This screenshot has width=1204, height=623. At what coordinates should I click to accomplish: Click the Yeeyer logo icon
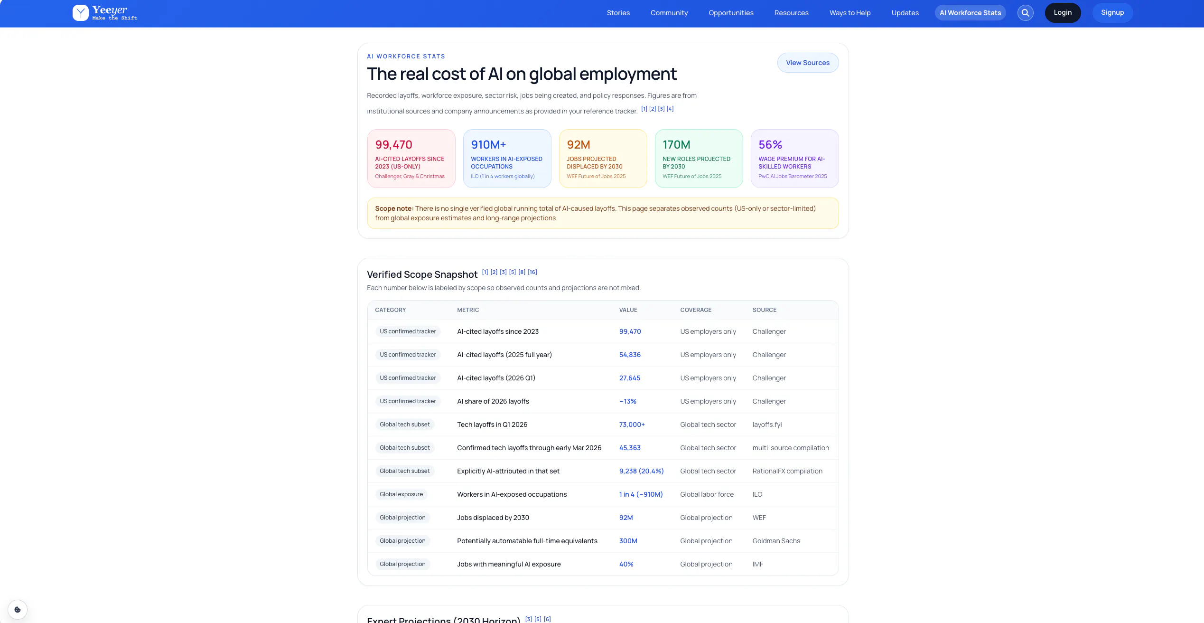click(x=80, y=13)
